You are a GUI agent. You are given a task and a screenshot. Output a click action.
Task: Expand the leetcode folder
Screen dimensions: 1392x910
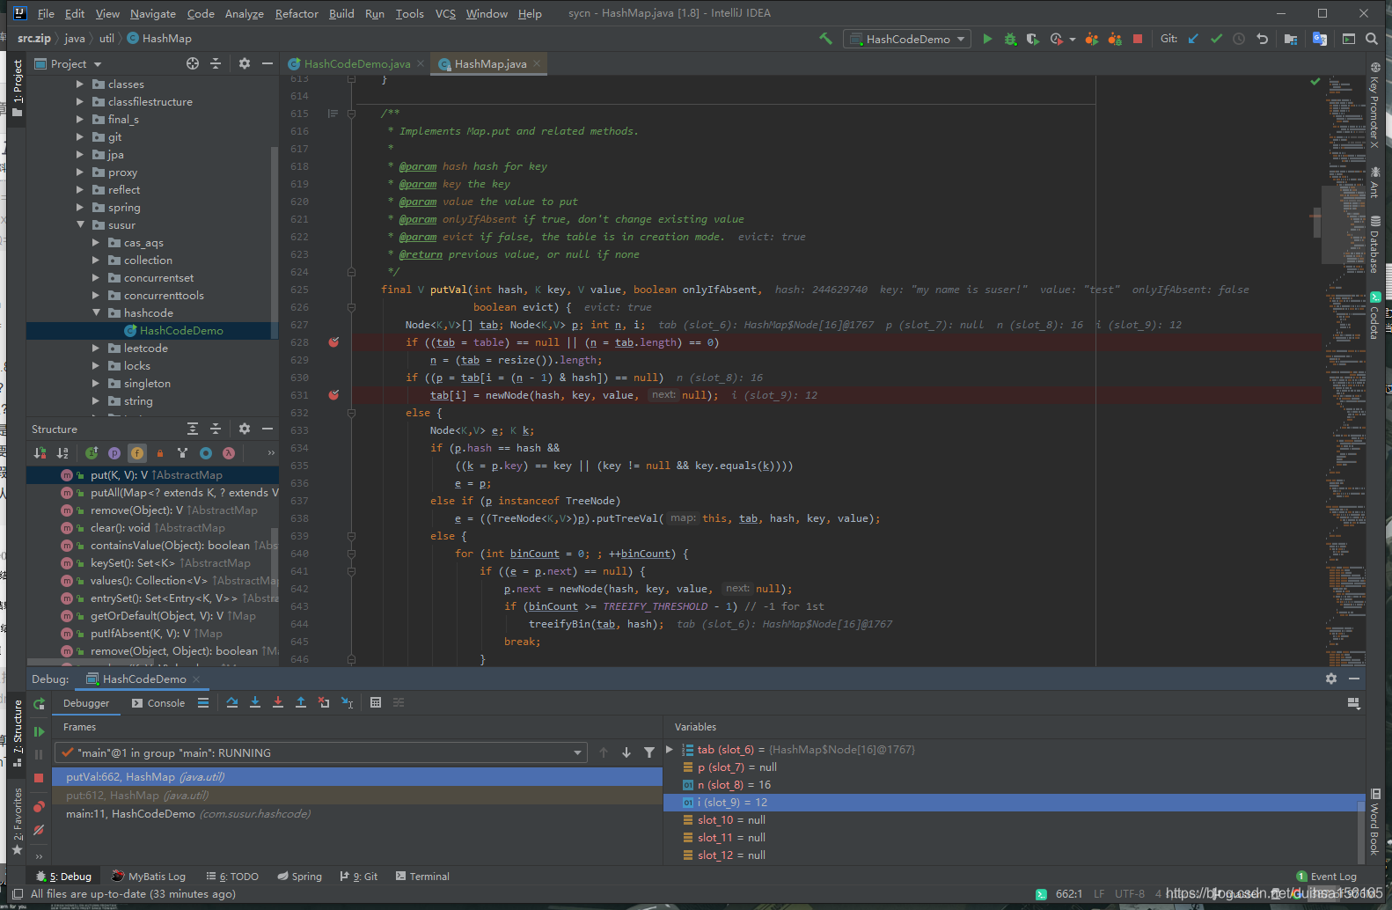(97, 349)
